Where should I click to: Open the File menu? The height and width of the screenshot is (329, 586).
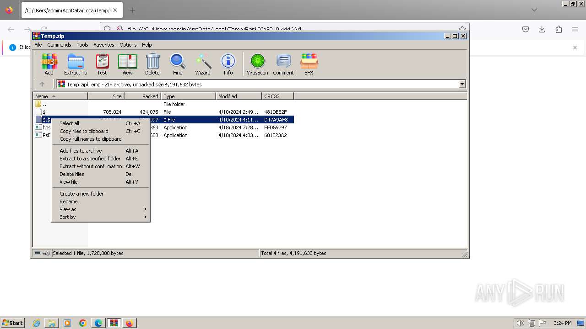(38, 45)
